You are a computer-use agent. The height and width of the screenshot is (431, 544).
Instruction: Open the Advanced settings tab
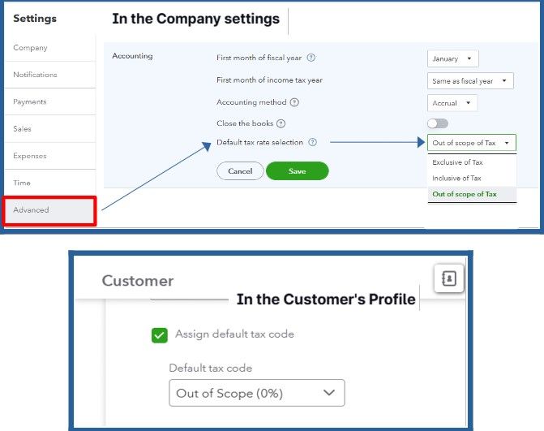(x=49, y=210)
